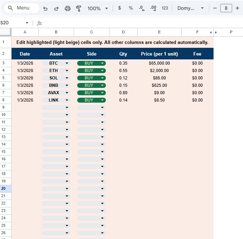Click Decrease decimal places icon
243x239 pixels.
point(142,8)
